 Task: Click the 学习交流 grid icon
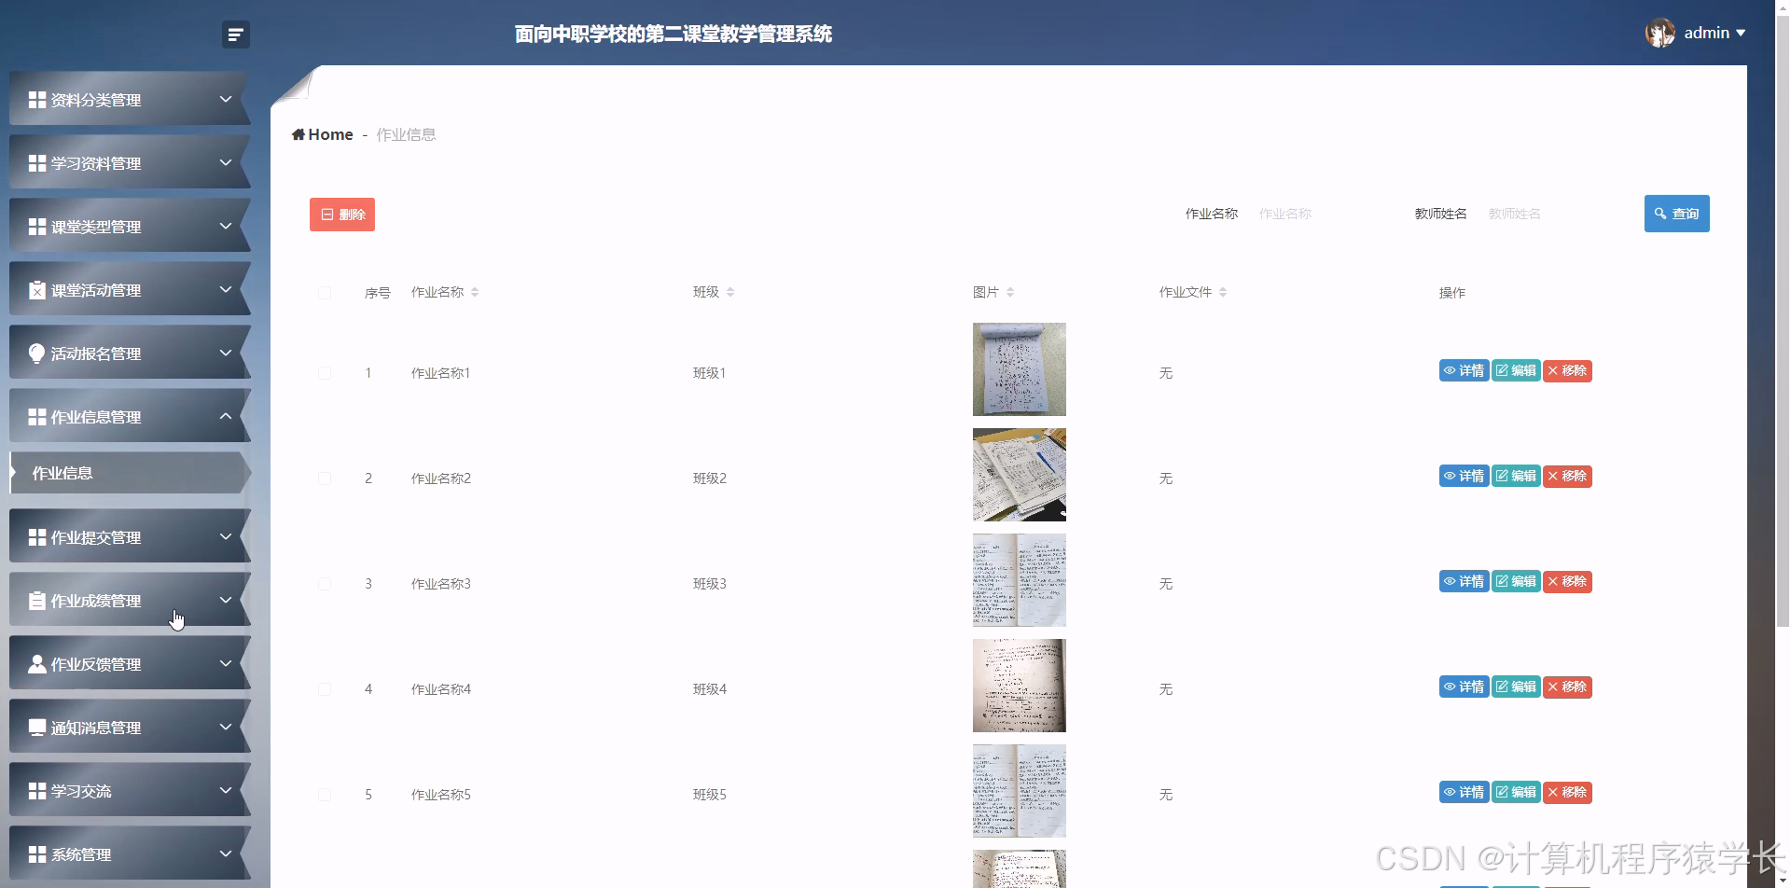pos(37,791)
